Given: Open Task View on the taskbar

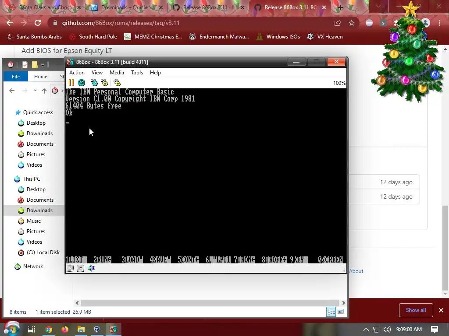Looking at the screenshot, I should (32, 329).
